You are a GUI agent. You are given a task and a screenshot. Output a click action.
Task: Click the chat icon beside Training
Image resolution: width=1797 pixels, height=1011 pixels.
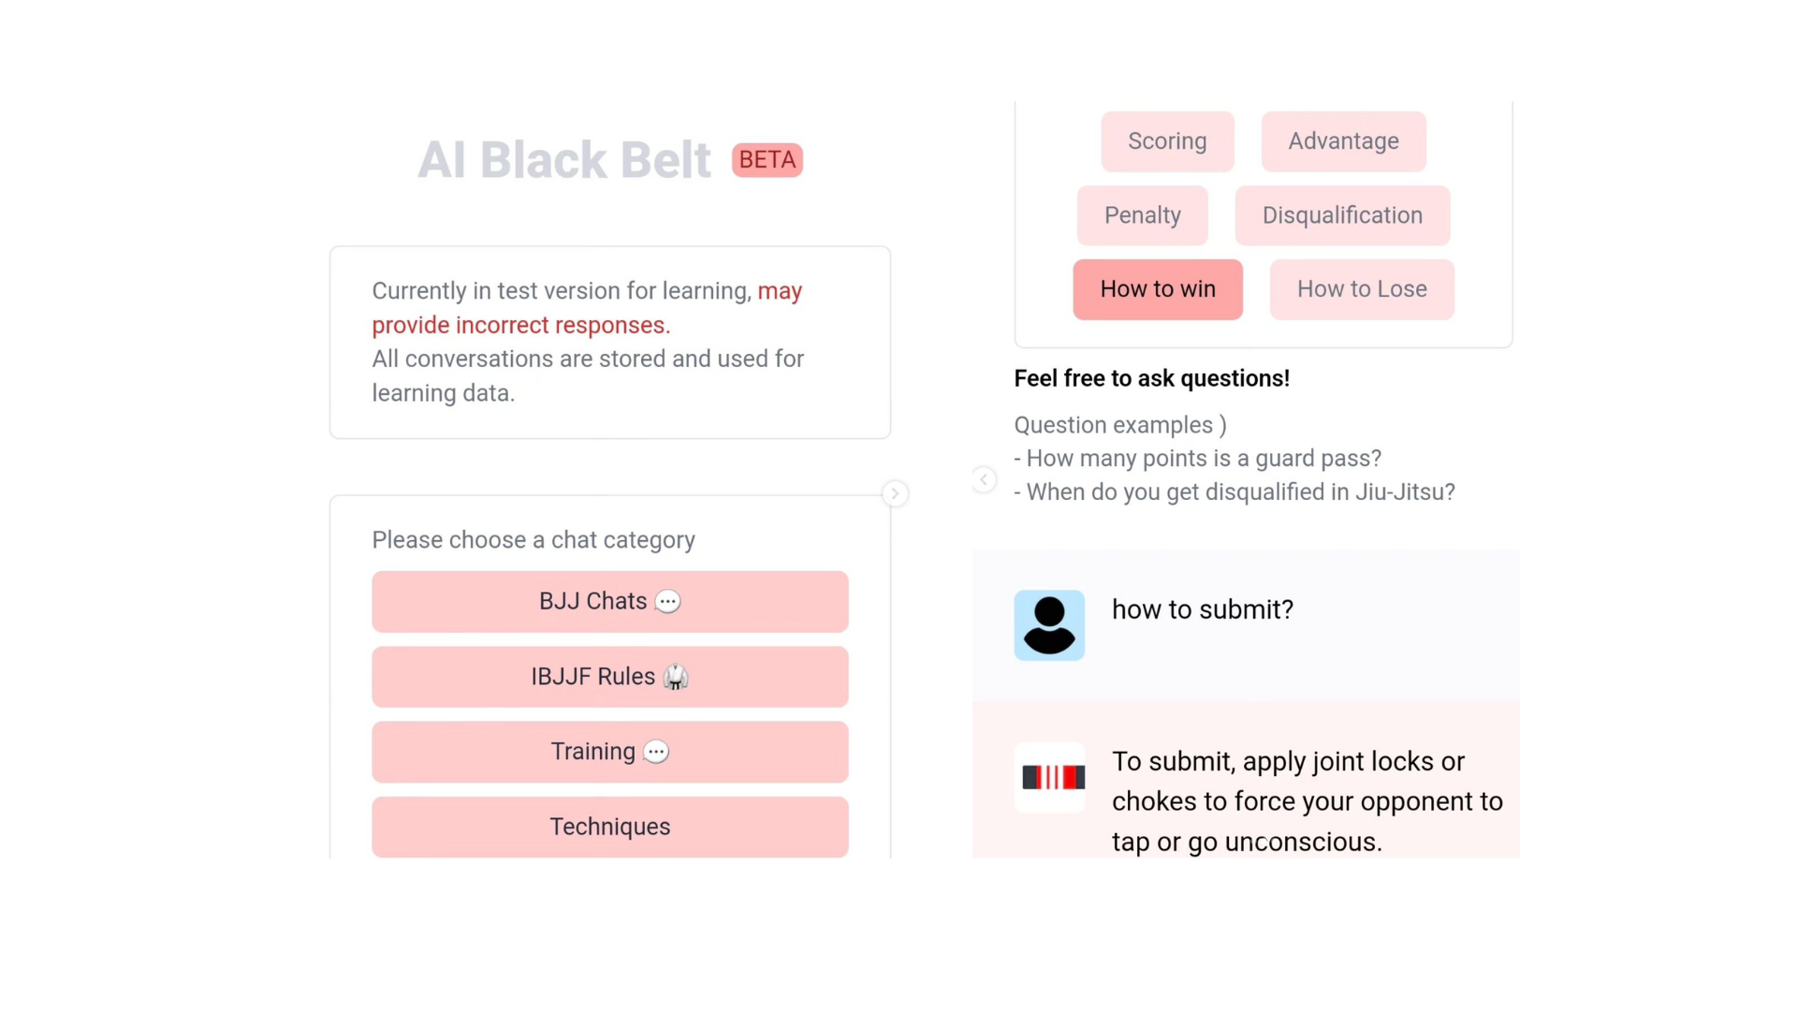point(656,752)
